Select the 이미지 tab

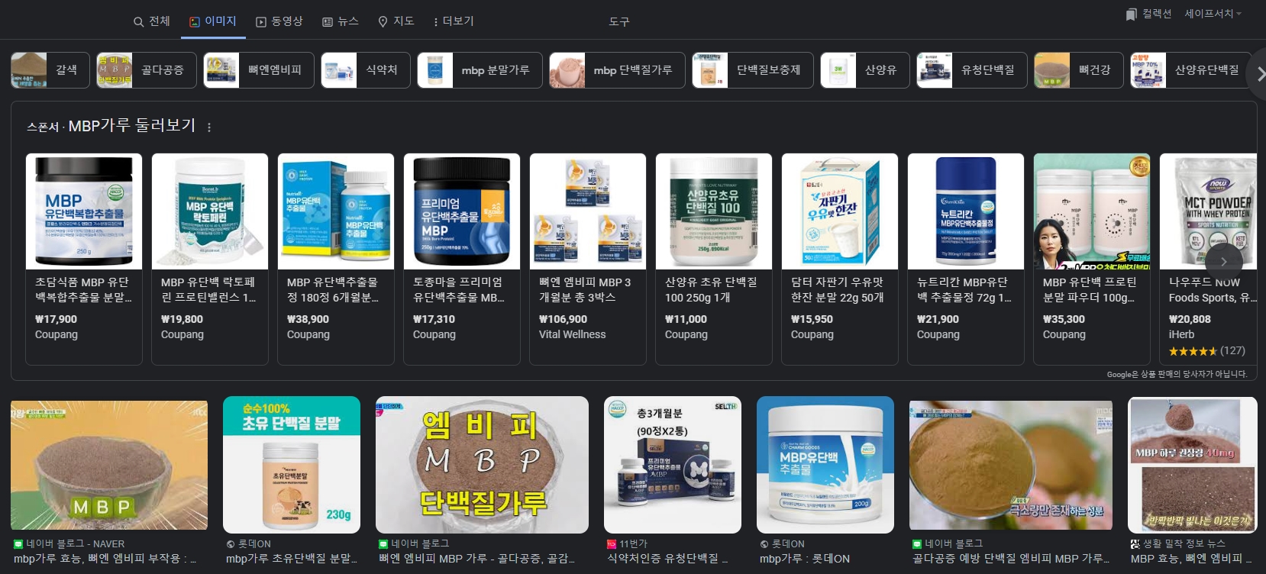click(213, 21)
